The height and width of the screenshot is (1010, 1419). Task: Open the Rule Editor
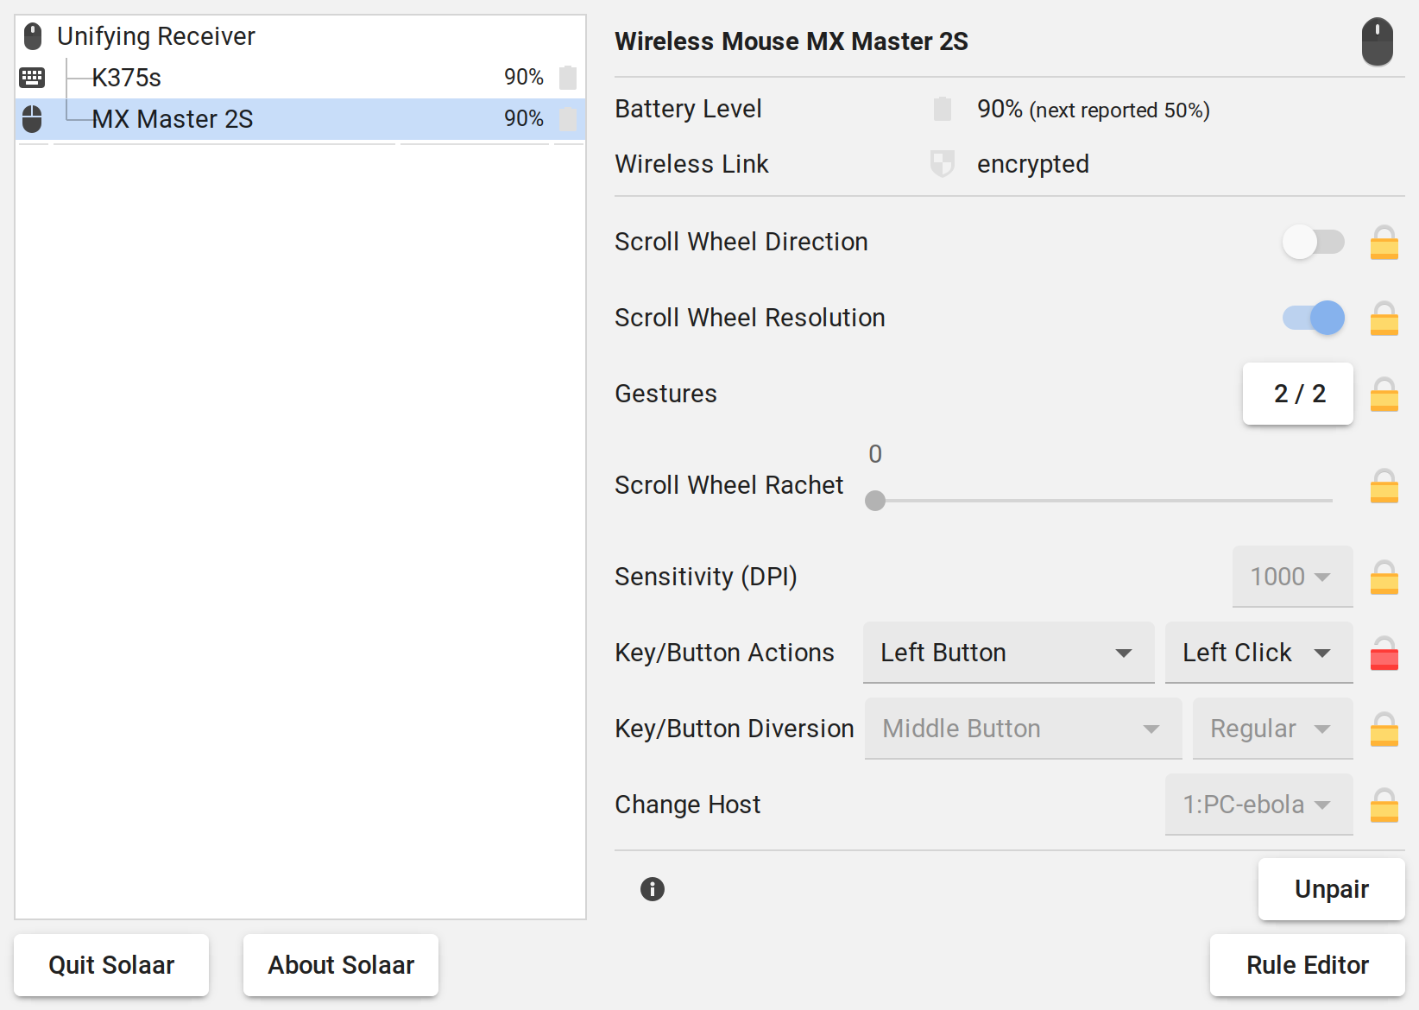click(x=1308, y=965)
